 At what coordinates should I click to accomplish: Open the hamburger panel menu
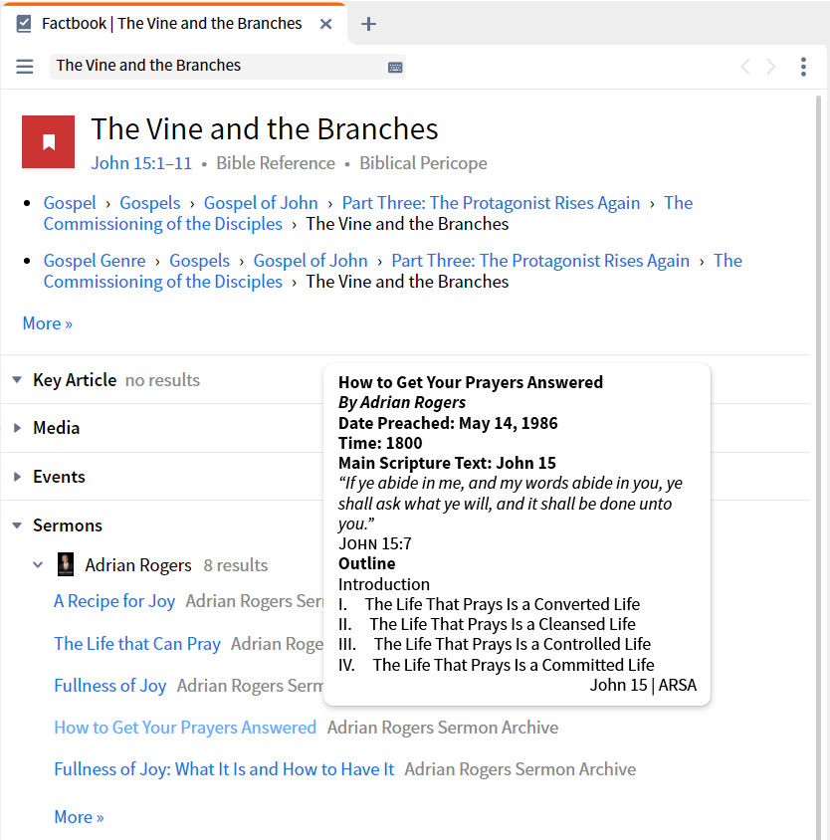[25, 67]
